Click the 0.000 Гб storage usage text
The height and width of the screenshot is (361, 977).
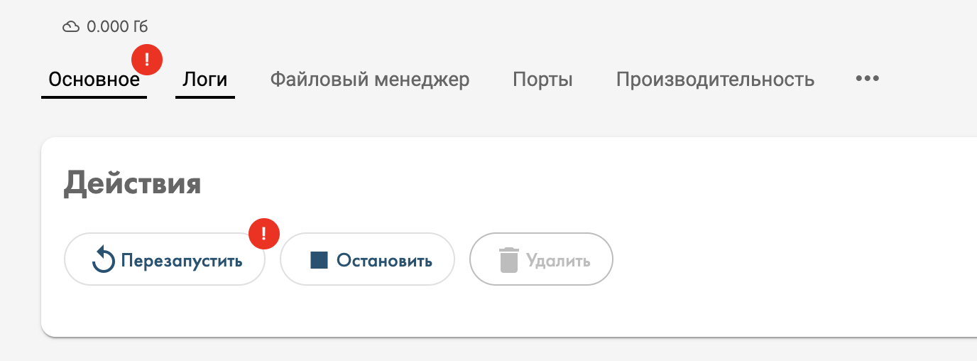click(117, 27)
